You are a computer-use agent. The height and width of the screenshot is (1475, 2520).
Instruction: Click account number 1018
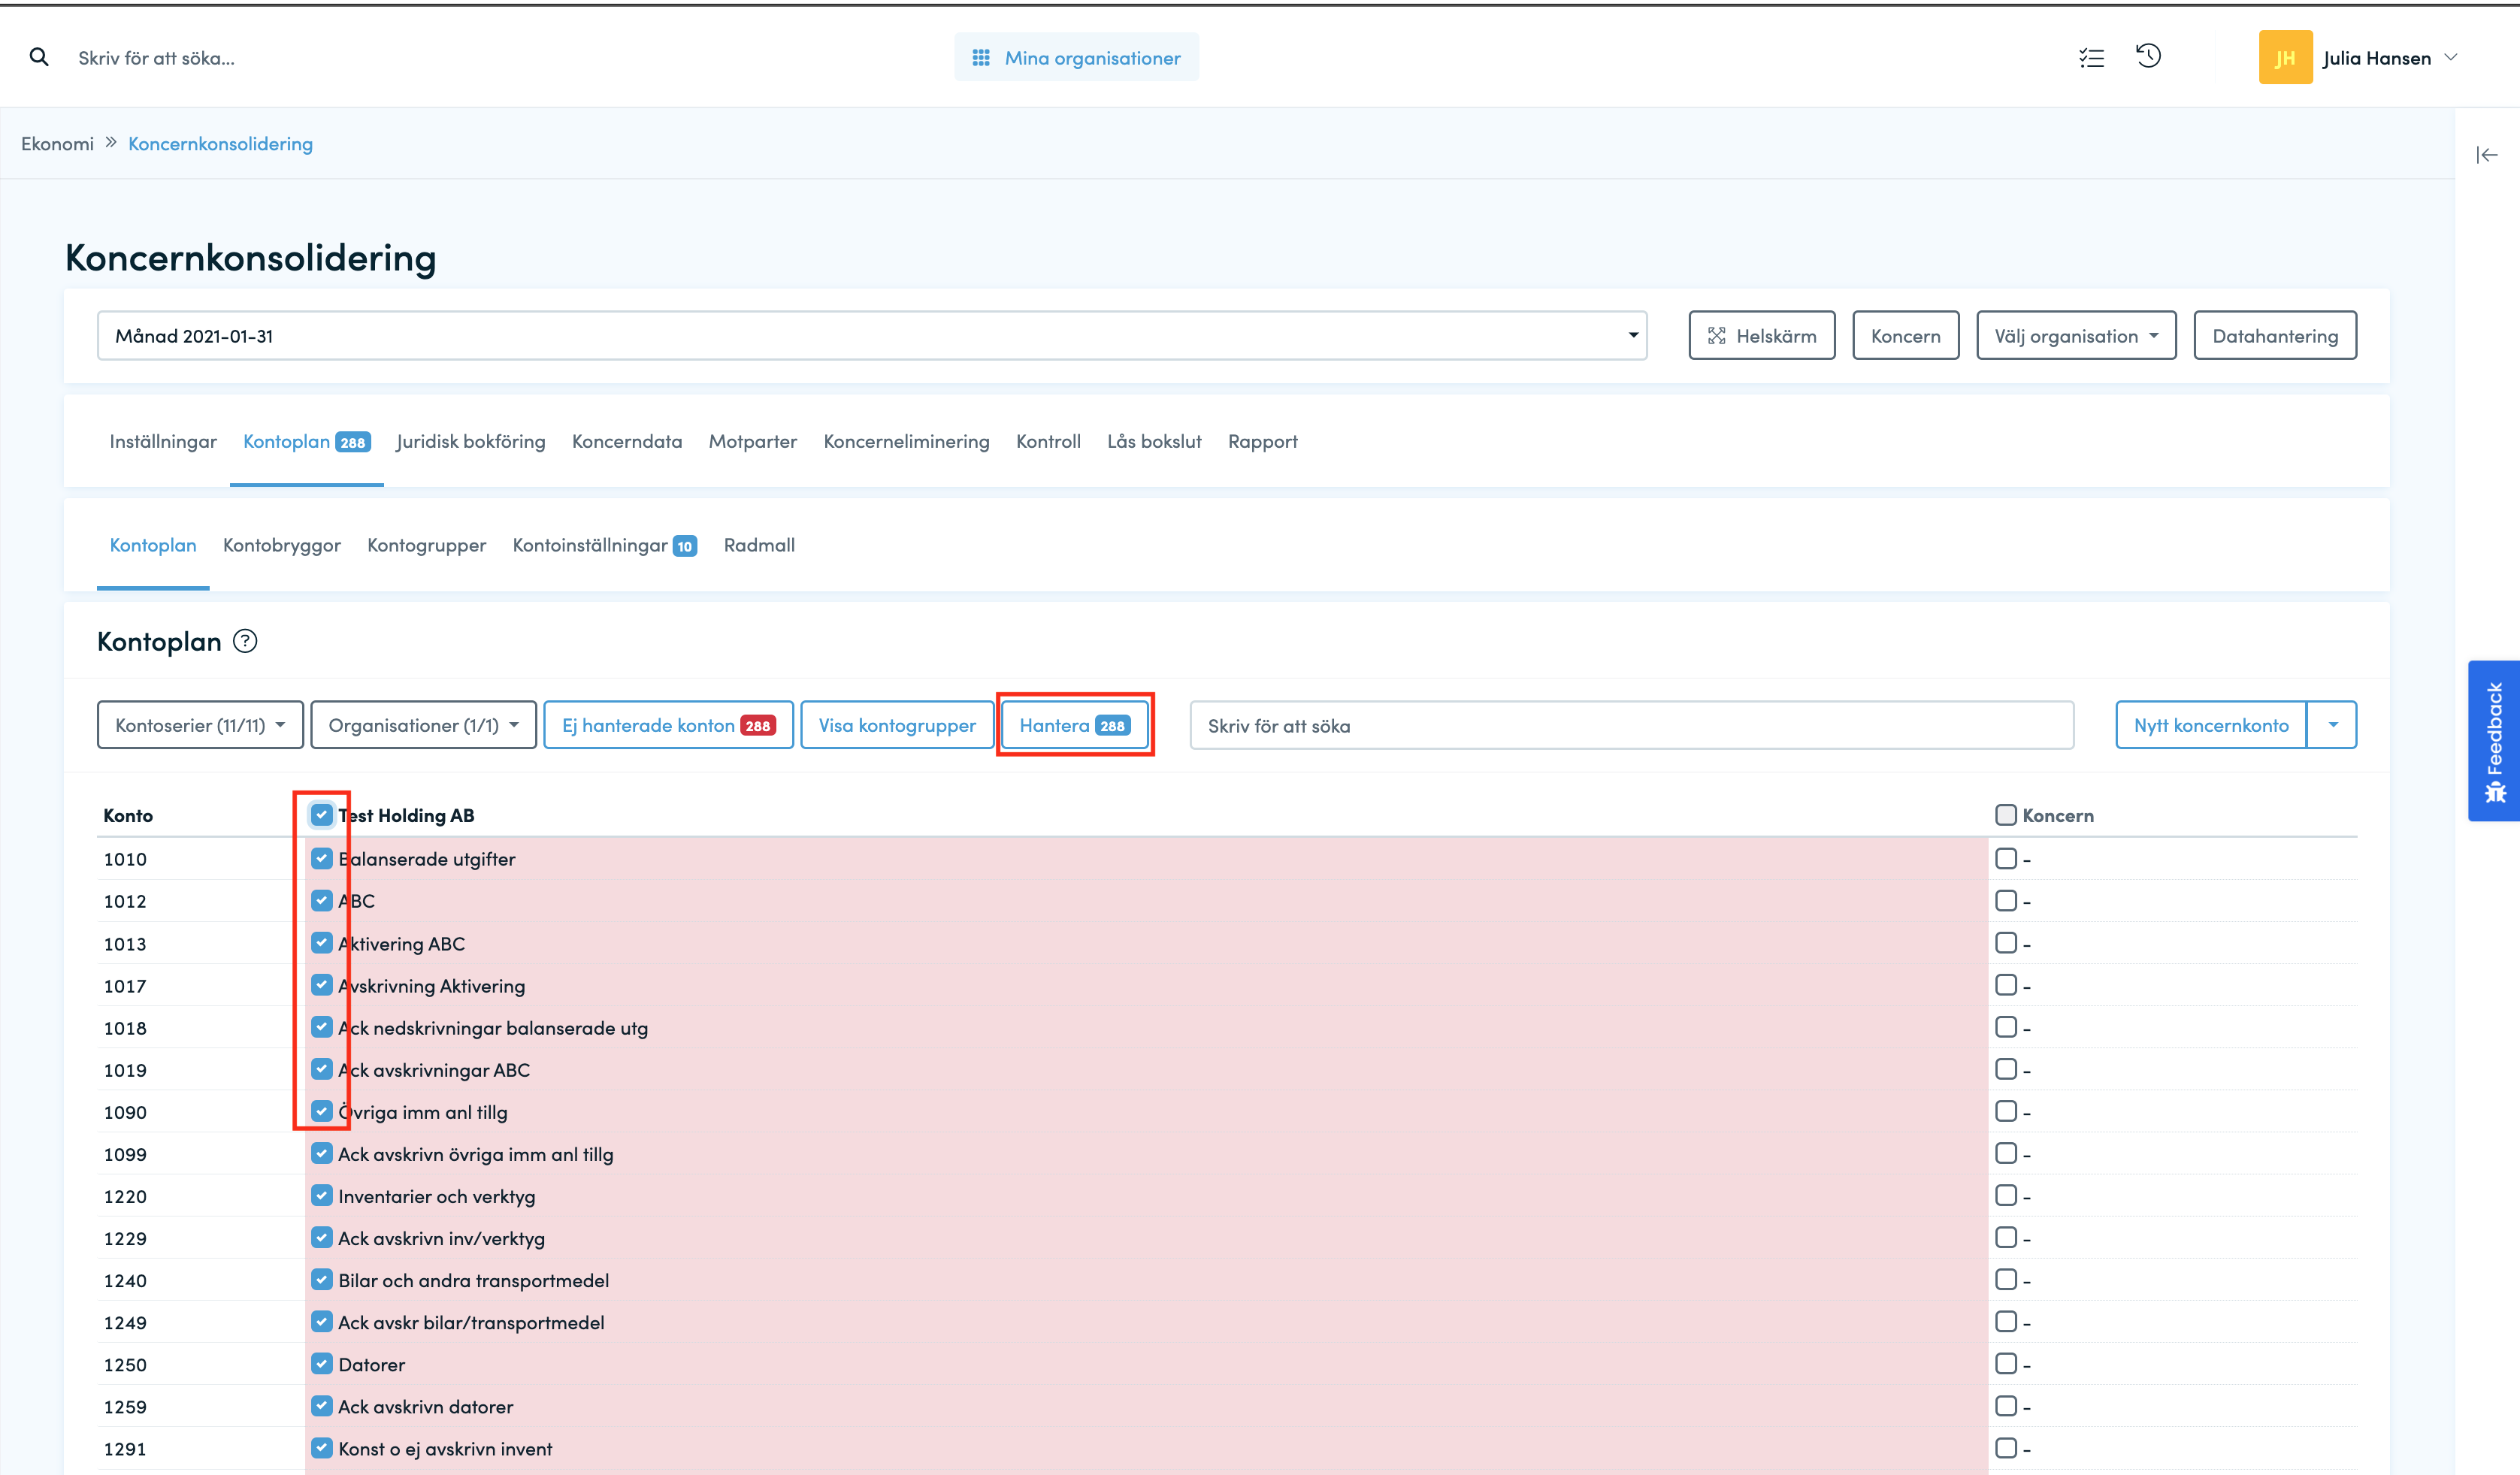[125, 1028]
